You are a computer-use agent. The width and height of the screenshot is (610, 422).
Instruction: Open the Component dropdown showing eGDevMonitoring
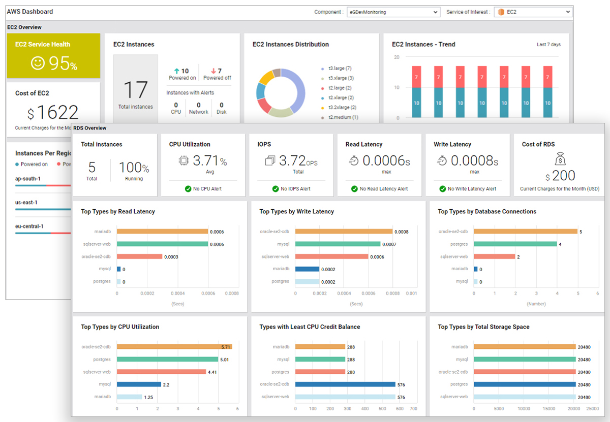(393, 12)
